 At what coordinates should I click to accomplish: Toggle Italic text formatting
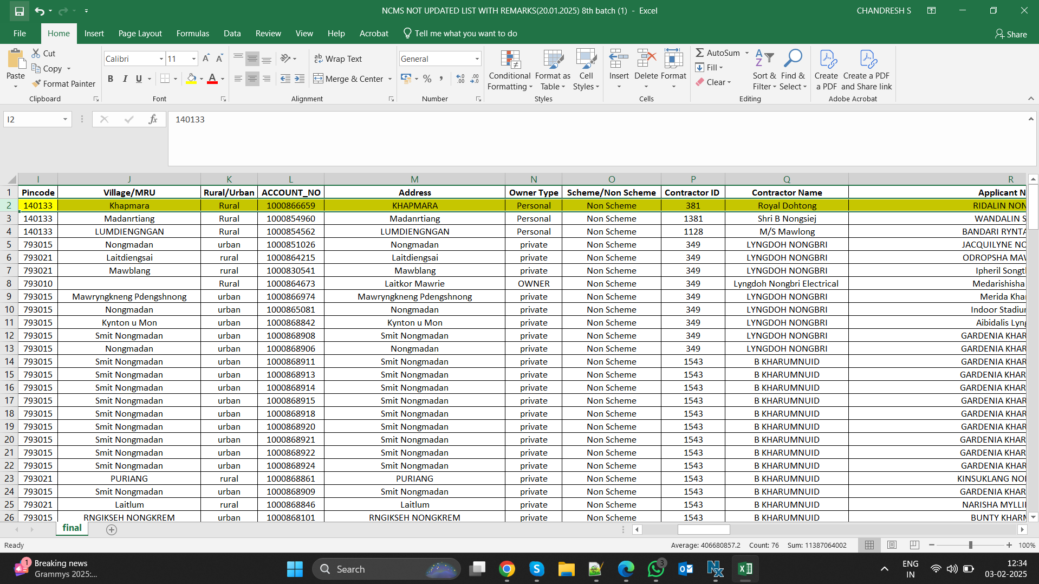125,79
